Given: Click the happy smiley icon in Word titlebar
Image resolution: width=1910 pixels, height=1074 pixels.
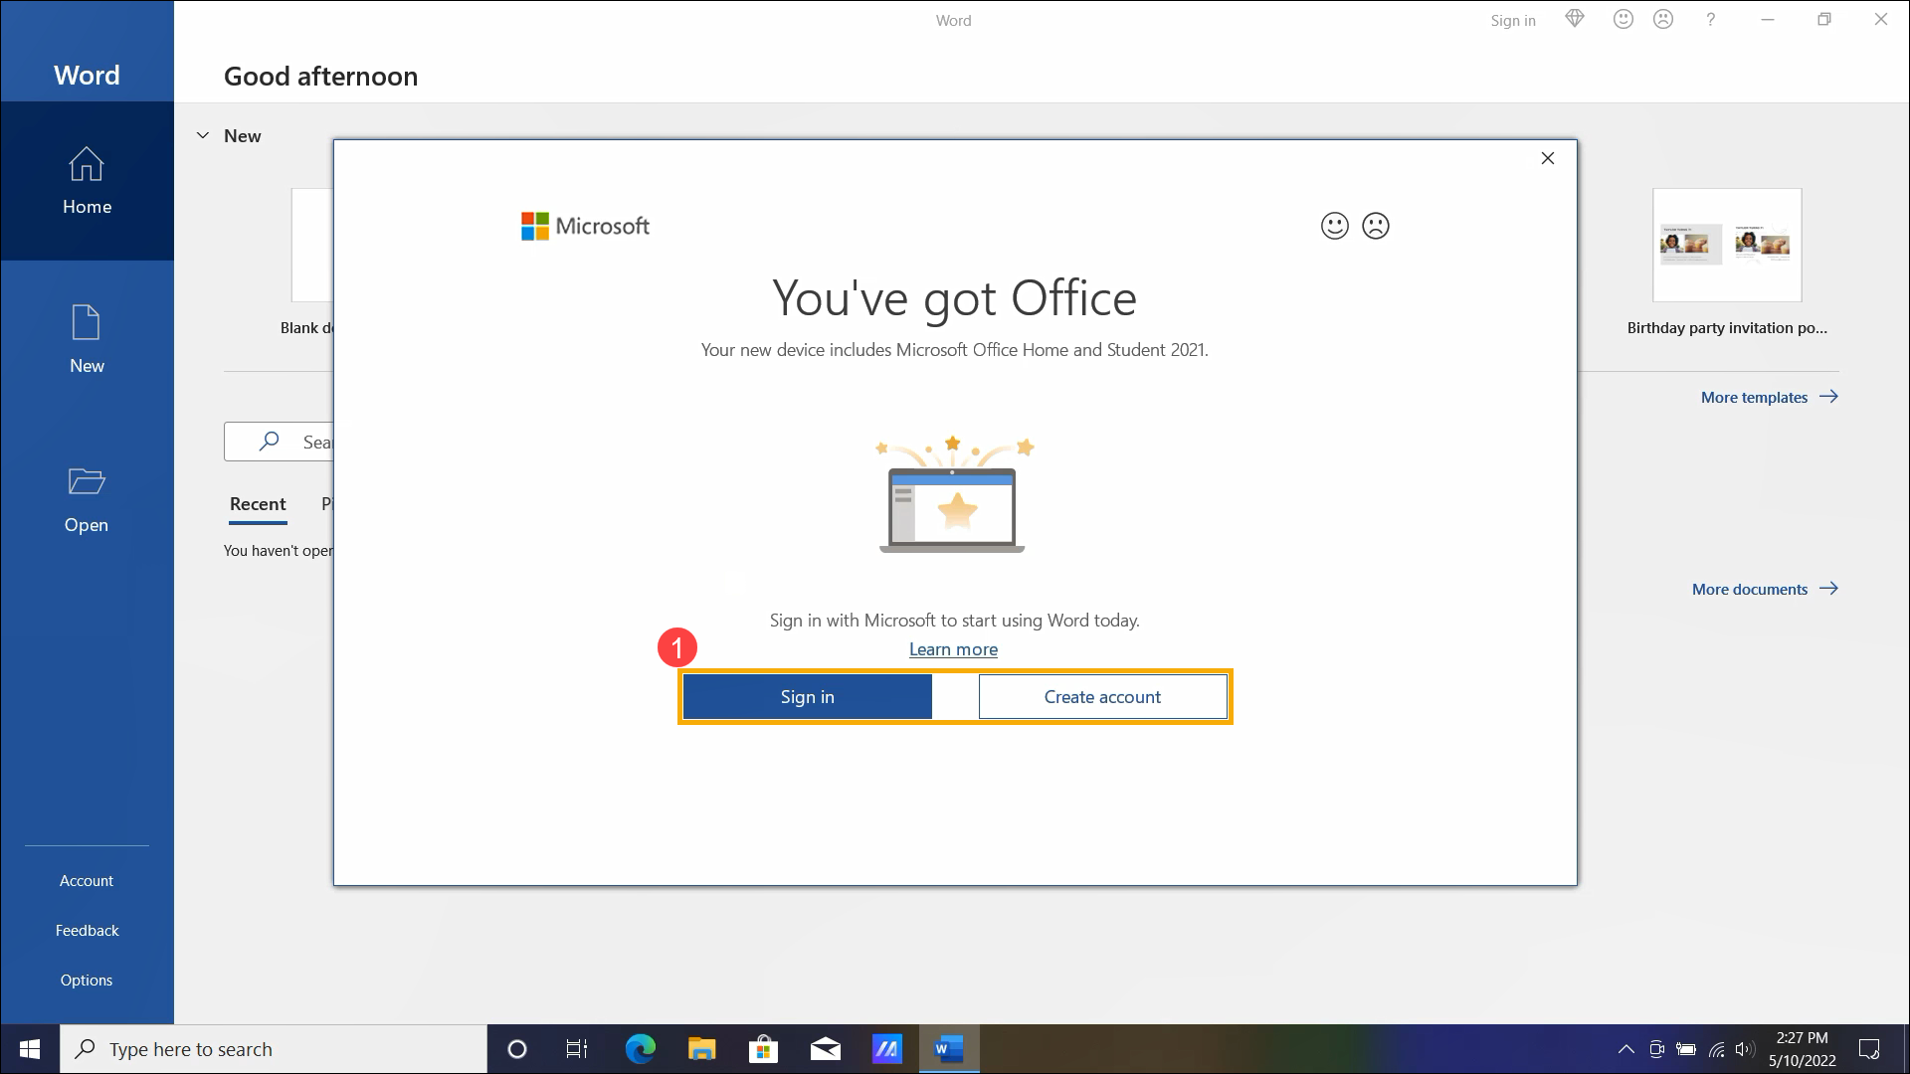Looking at the screenshot, I should pyautogui.click(x=1623, y=20).
